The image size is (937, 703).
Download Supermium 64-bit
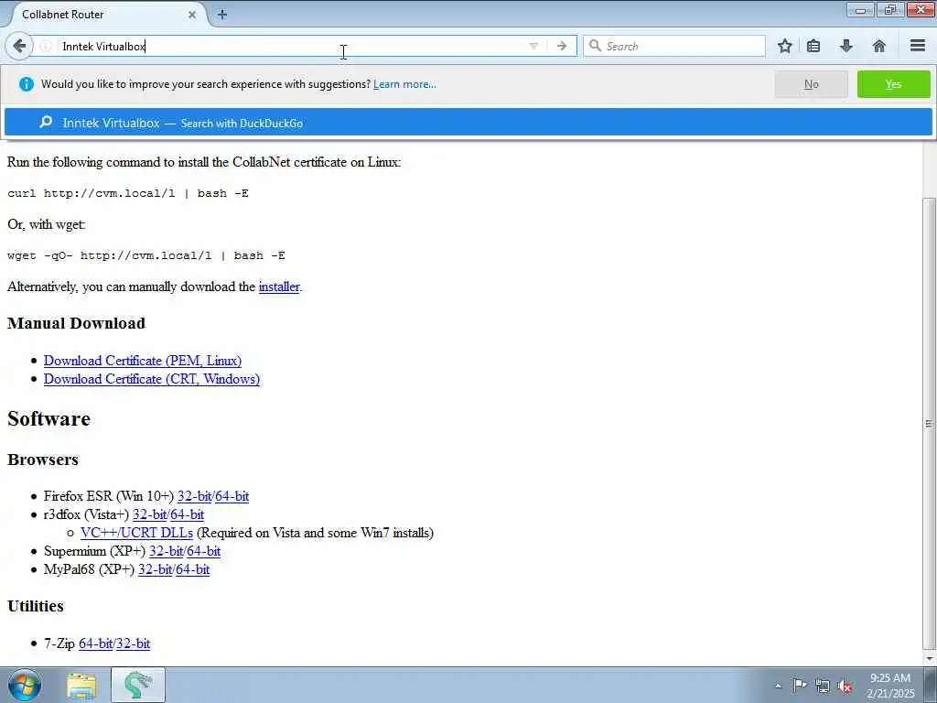pyautogui.click(x=204, y=551)
